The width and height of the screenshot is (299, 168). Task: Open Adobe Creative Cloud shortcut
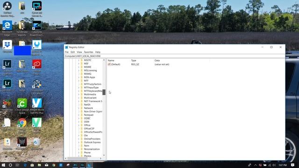pyautogui.click(x=37, y=64)
